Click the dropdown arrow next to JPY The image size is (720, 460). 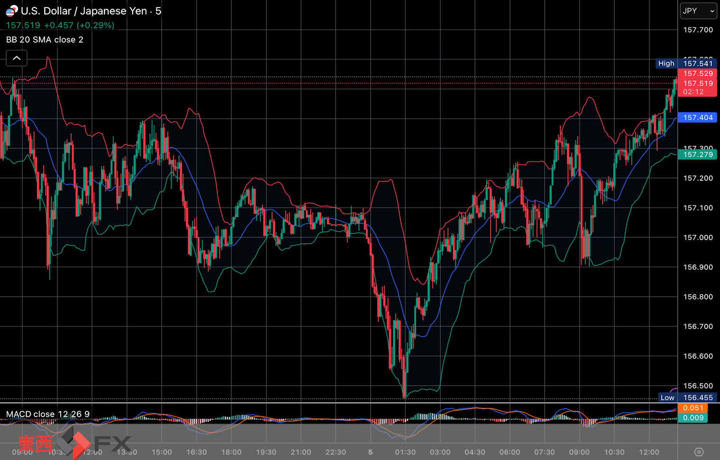[711, 11]
